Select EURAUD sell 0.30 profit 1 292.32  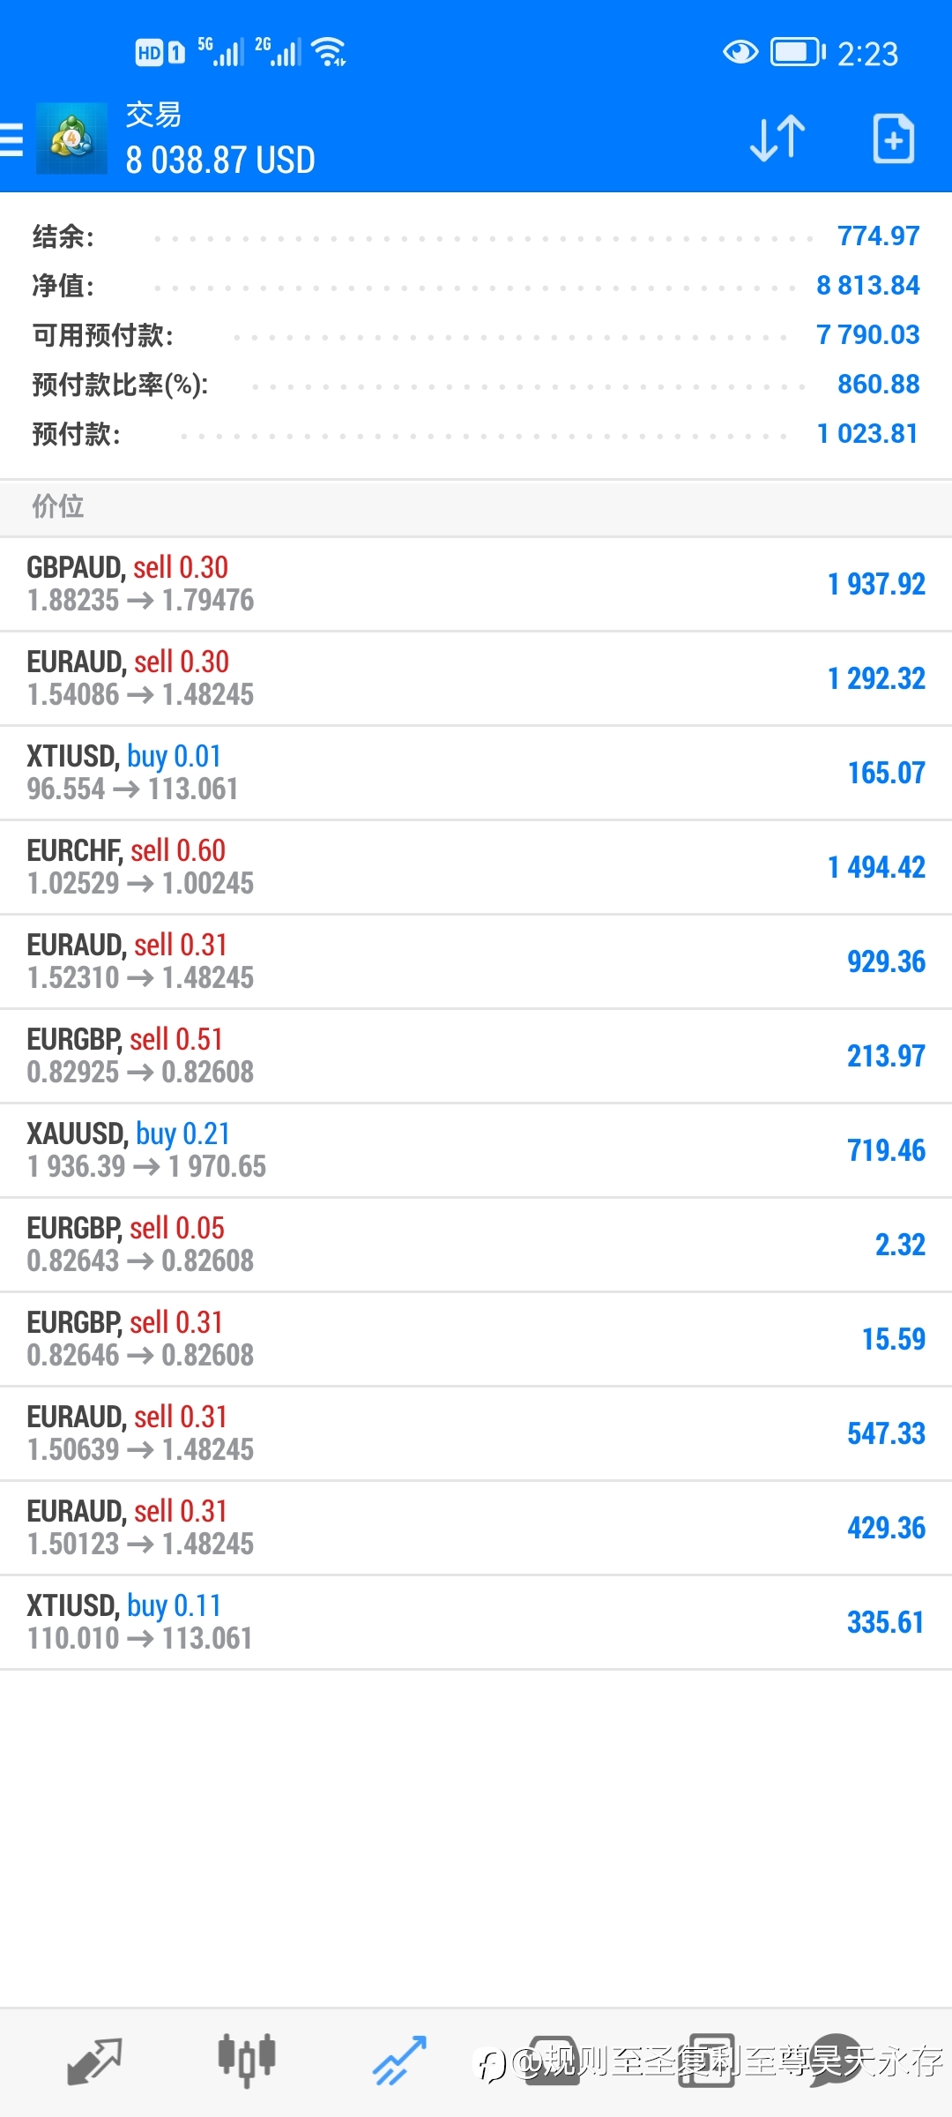click(x=476, y=678)
